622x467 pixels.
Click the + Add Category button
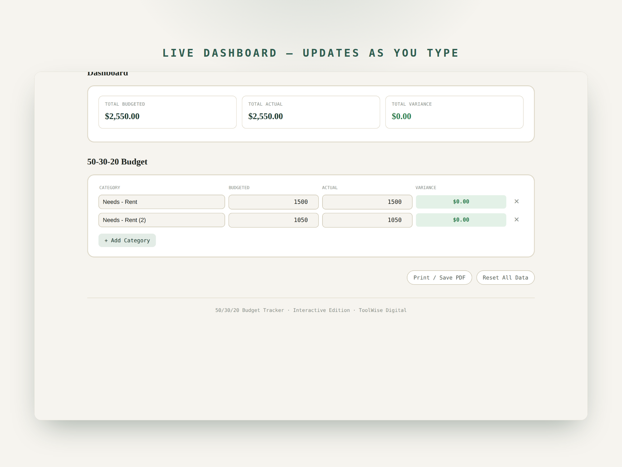click(x=127, y=240)
